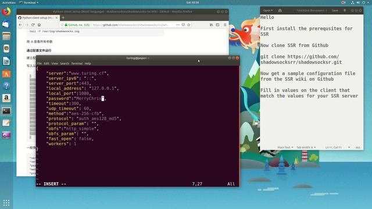The width and height of the screenshot is (372, 209).
Task: Open the gedit hamburger menu
Action: 345,10
